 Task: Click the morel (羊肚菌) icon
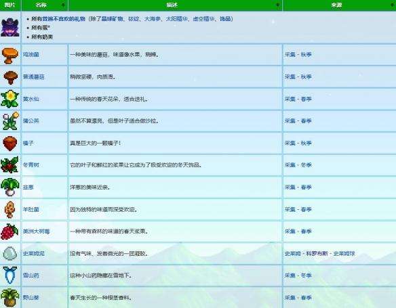[10, 209]
